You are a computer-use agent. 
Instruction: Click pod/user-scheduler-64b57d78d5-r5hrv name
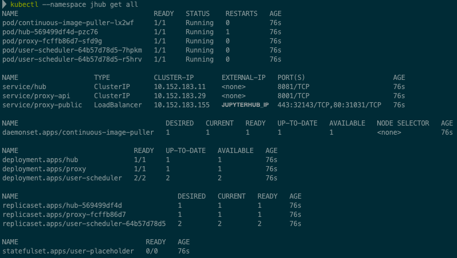[72, 59]
